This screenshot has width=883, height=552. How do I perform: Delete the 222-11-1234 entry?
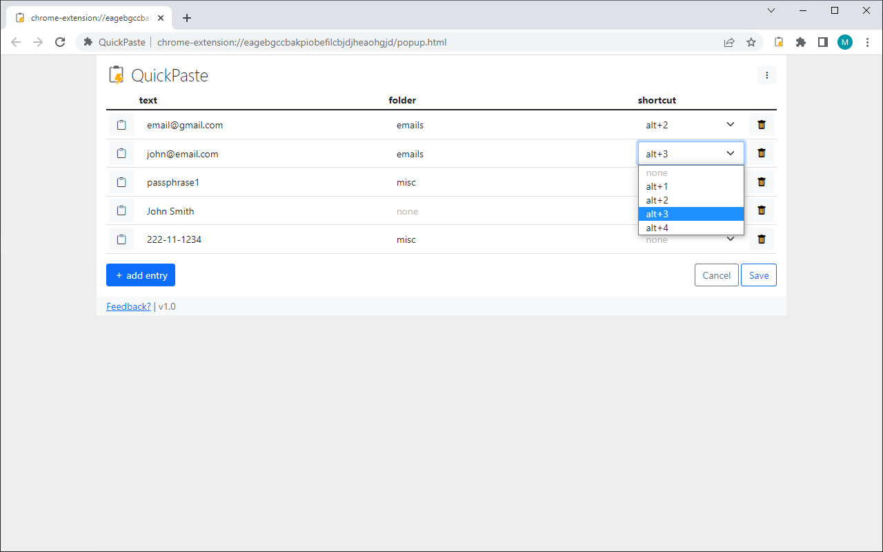coord(761,239)
